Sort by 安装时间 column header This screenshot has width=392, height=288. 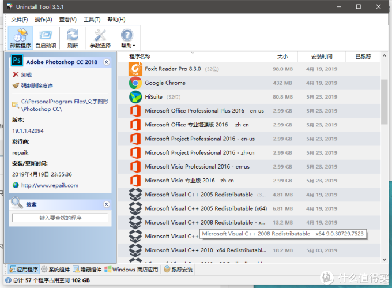(322, 57)
